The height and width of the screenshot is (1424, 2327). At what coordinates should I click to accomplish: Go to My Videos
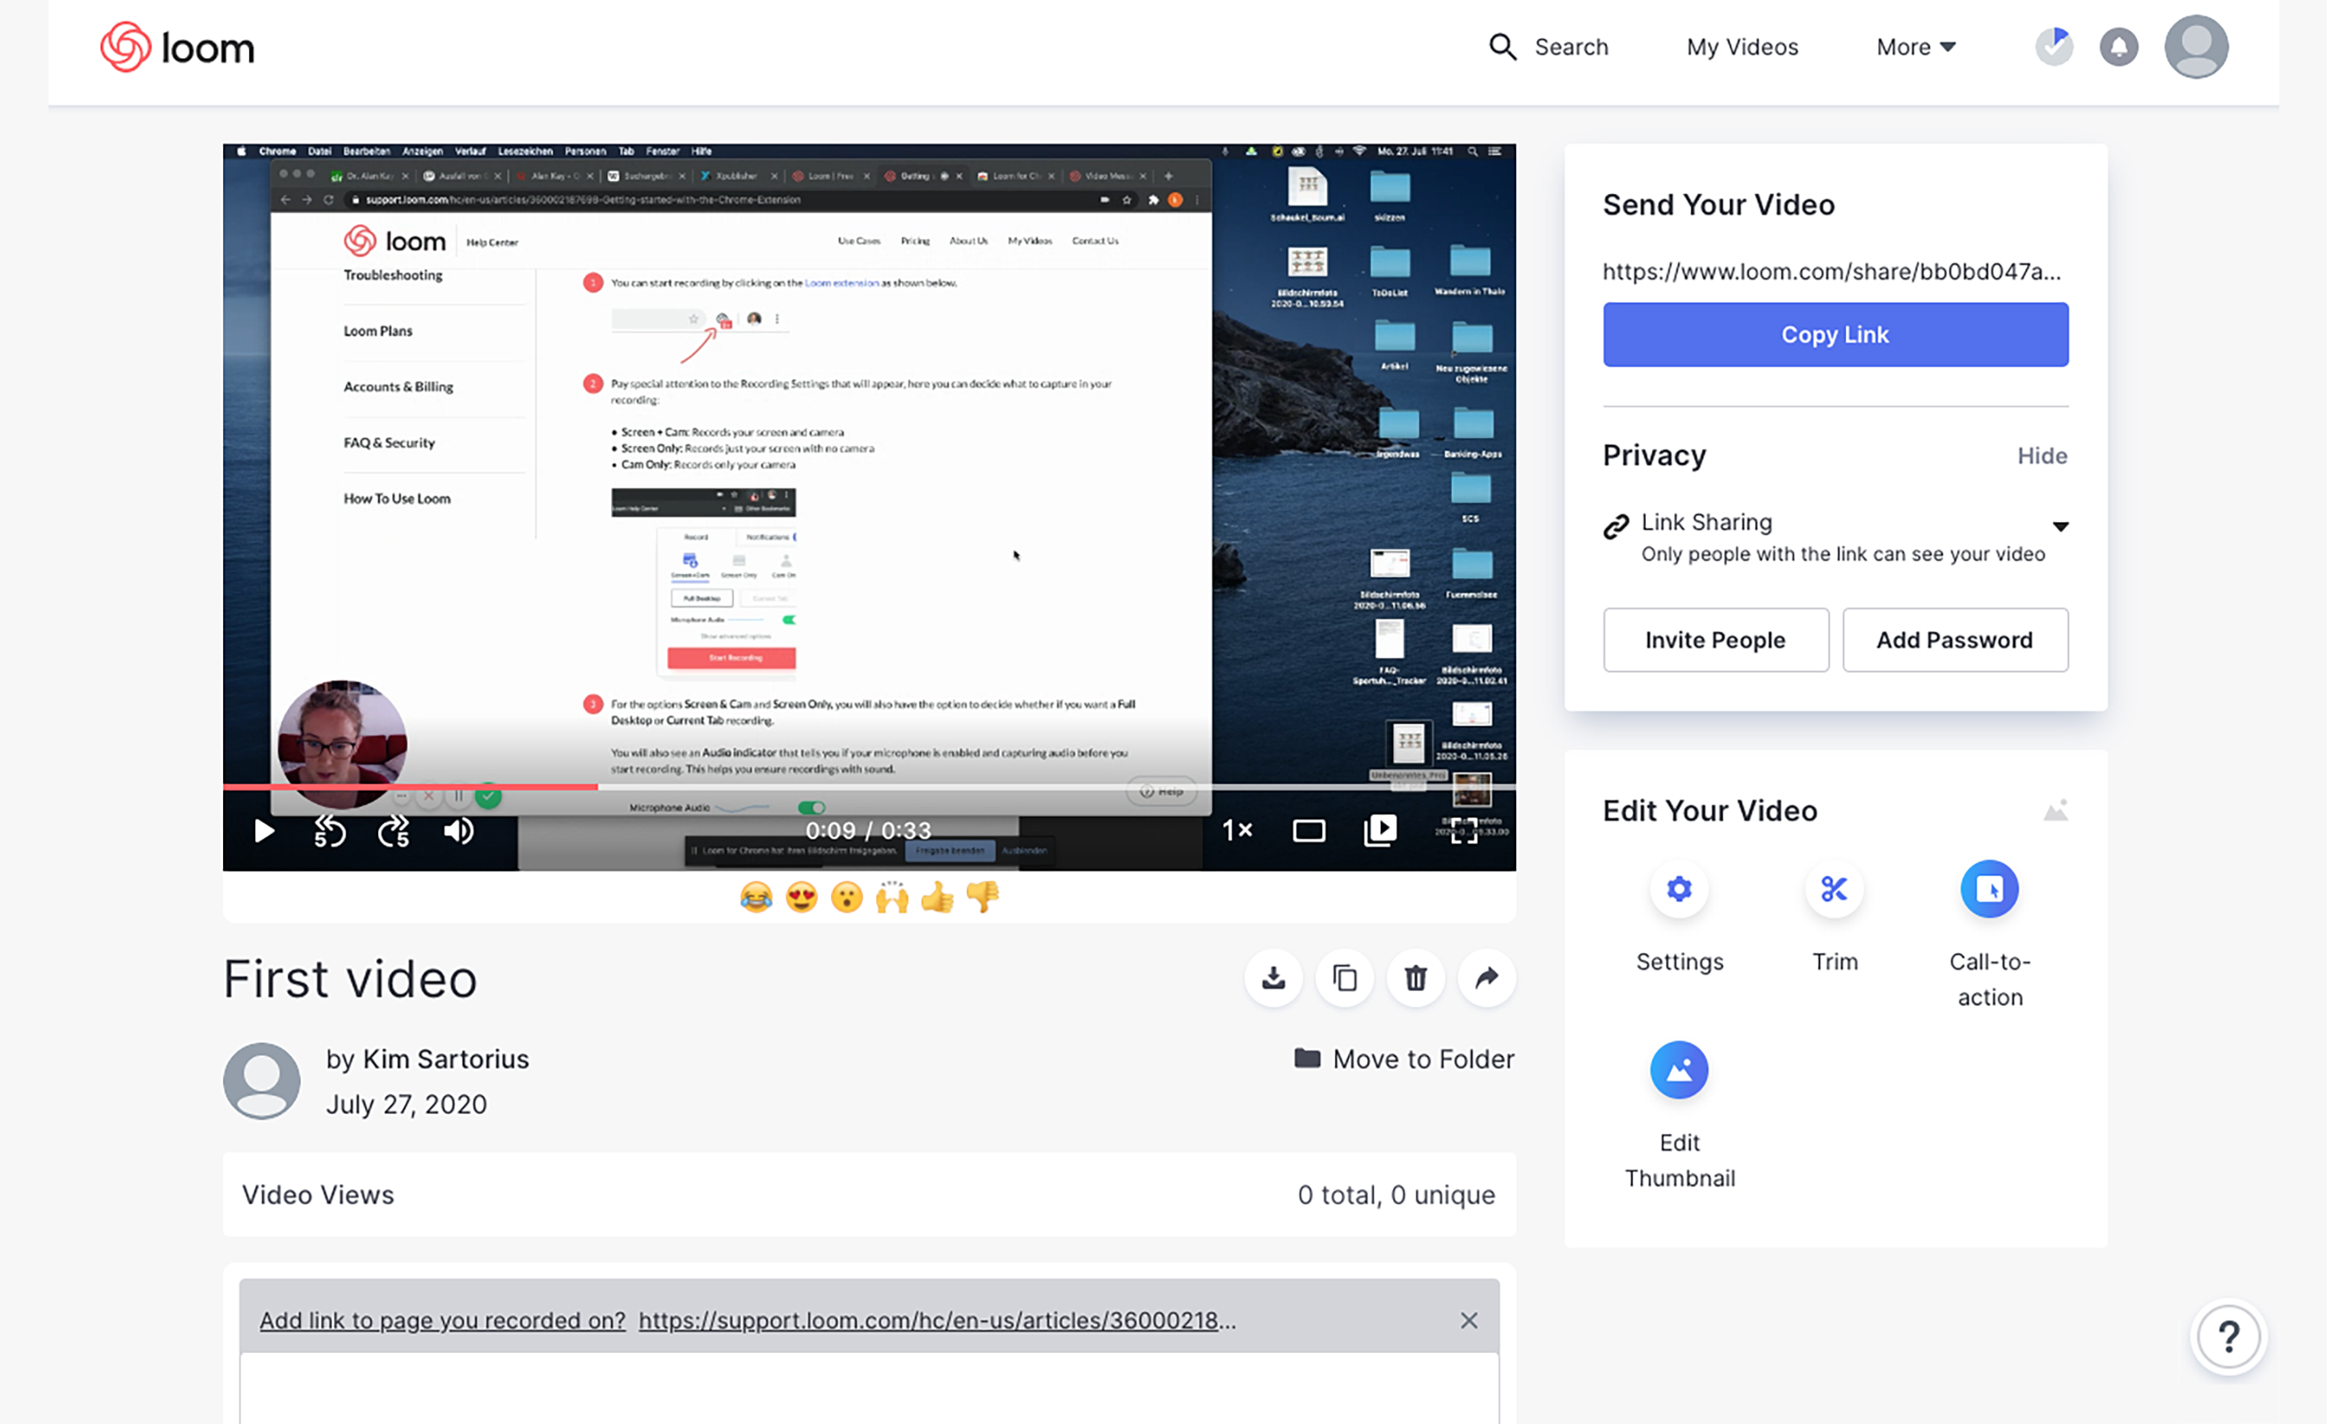1742,47
